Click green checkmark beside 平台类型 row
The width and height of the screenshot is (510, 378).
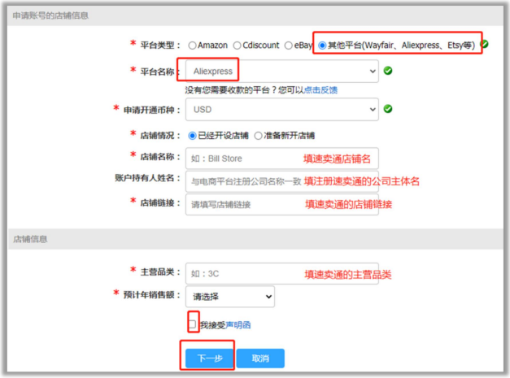click(485, 45)
